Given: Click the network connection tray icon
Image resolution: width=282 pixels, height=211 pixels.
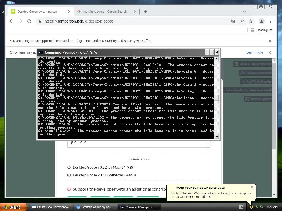Looking at the screenshot, I should pos(256,207).
